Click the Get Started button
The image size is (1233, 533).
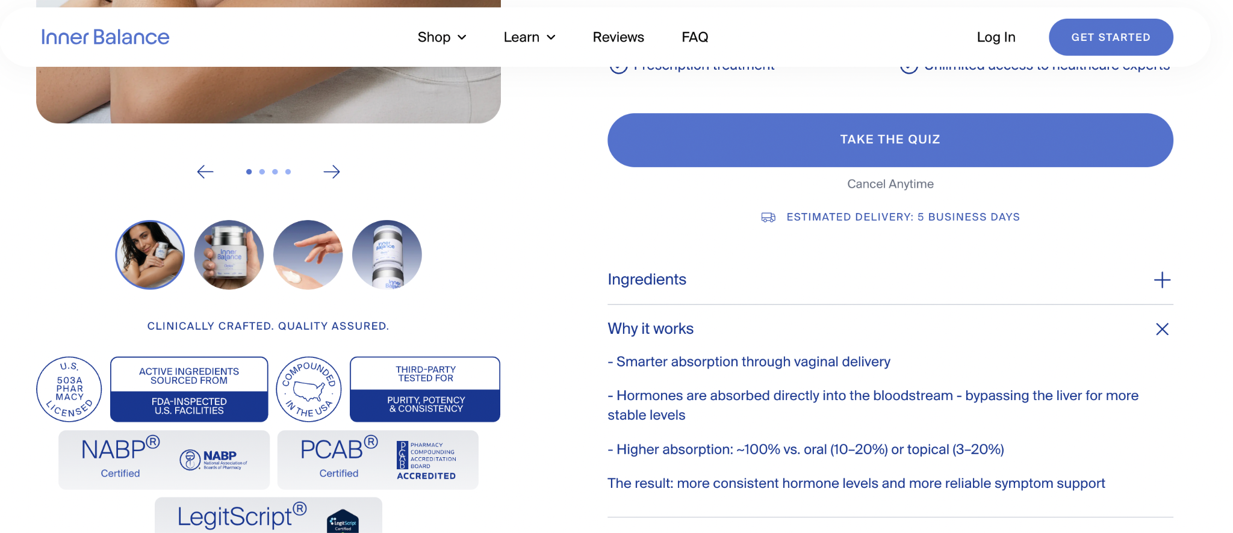(1111, 37)
